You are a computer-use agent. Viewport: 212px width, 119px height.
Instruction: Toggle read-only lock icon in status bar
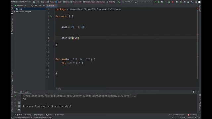196,118
